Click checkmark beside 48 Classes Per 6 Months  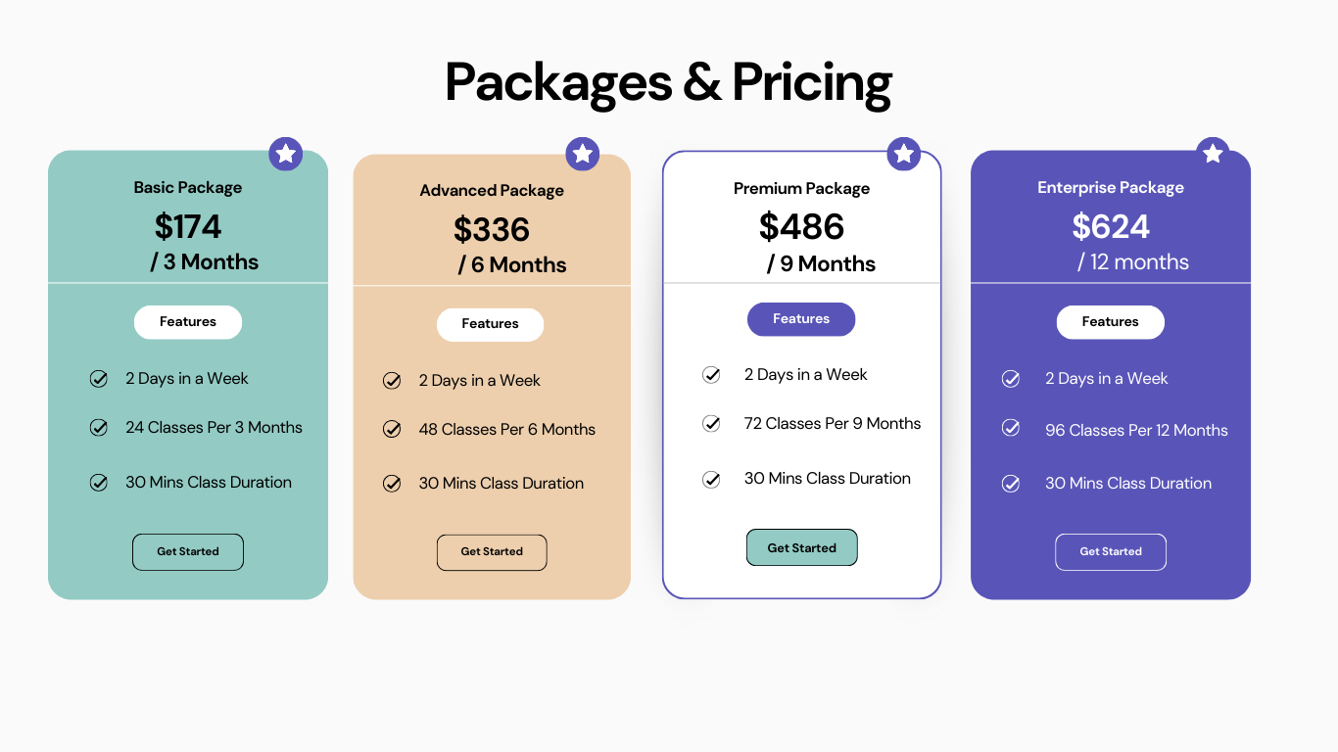coord(392,429)
